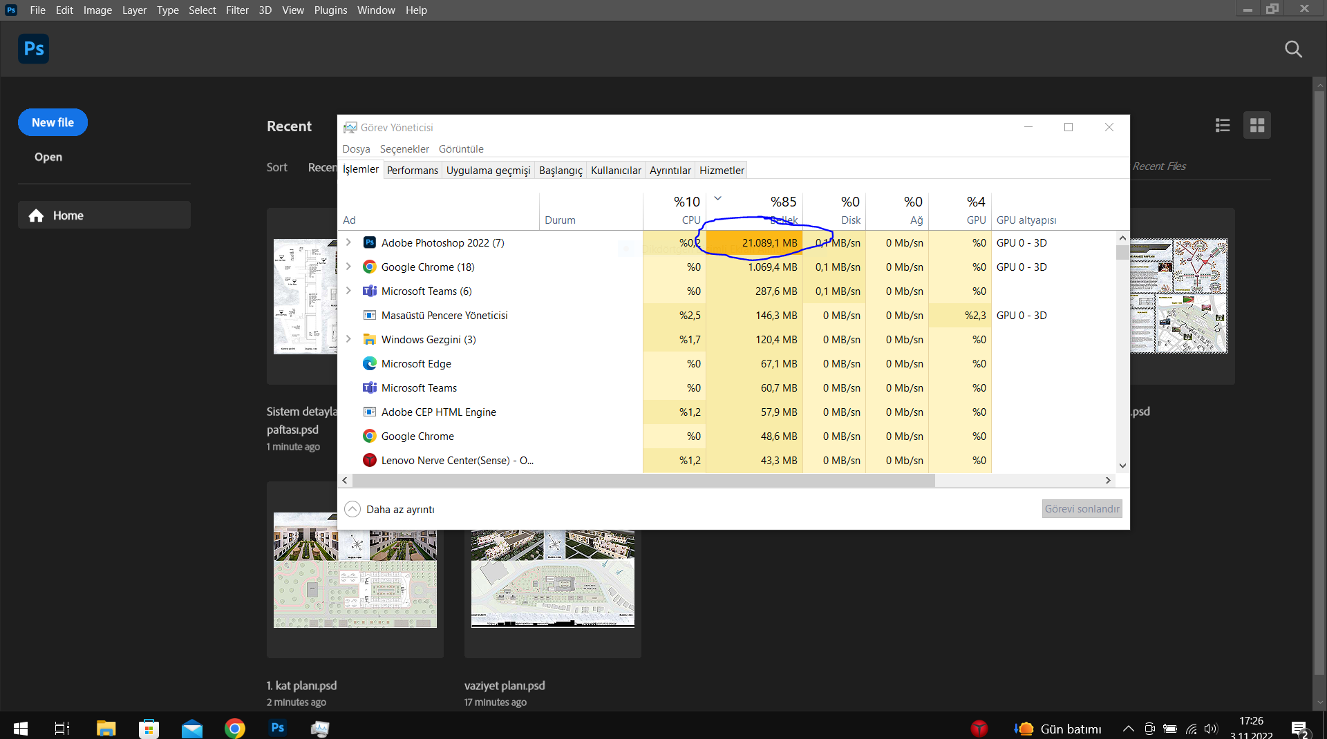Viewport: 1327px width, 739px height.
Task: Open 1. kat planı.psd thumbnail
Action: tap(355, 570)
